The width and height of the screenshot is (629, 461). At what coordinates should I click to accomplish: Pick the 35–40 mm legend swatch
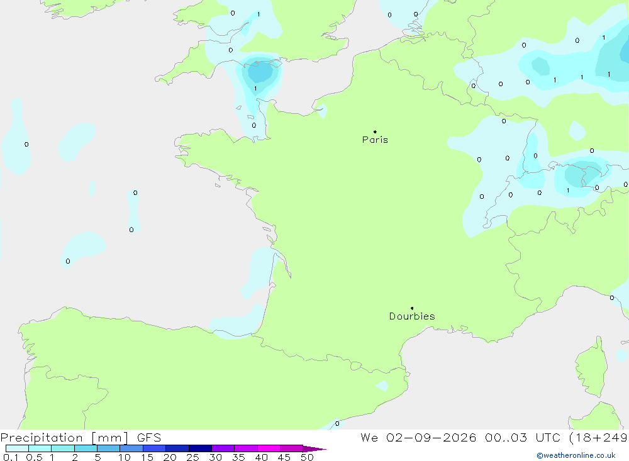click(246, 448)
